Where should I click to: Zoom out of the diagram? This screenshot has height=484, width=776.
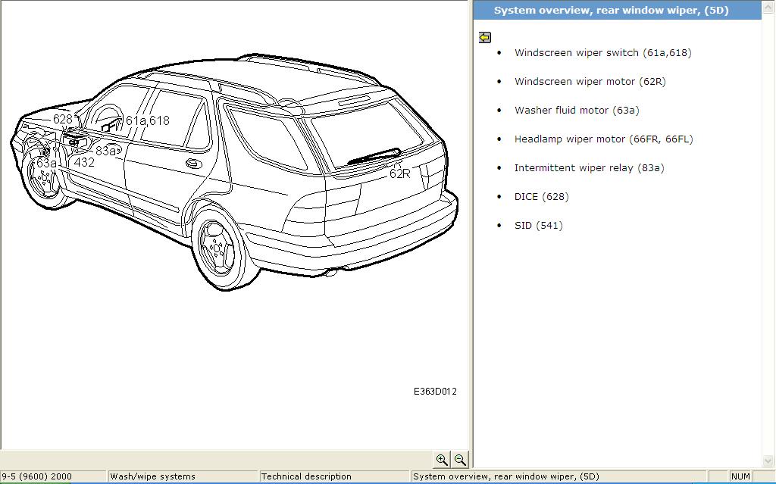[x=460, y=460]
